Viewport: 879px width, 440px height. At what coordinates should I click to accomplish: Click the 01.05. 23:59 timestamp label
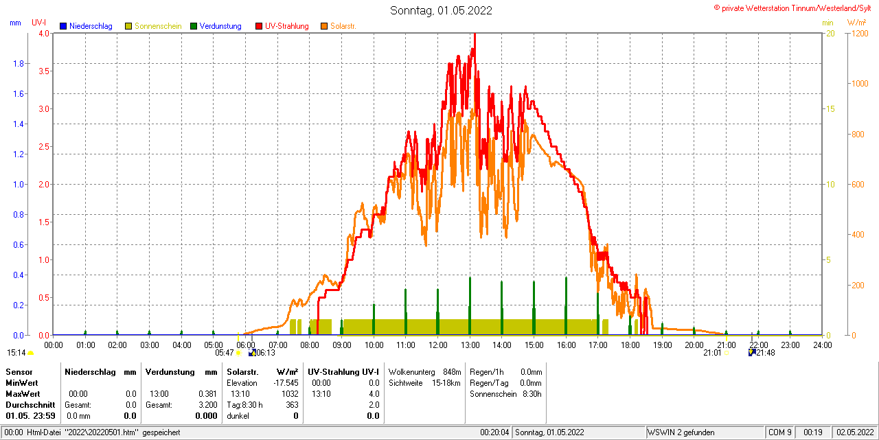point(30,416)
